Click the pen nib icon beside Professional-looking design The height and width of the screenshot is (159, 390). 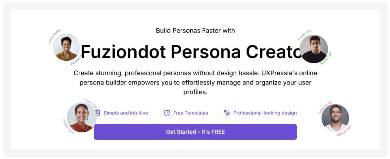227,113
